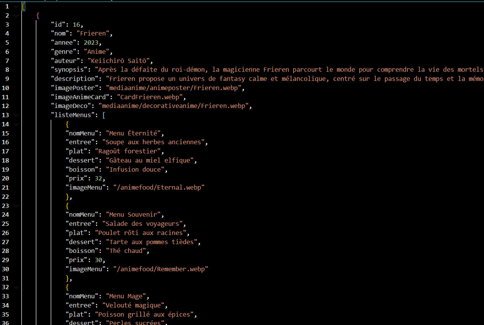This screenshot has width=484, height=325.
Task: Click the imagePoster path ending in Frieren.webp
Action: (x=173, y=88)
